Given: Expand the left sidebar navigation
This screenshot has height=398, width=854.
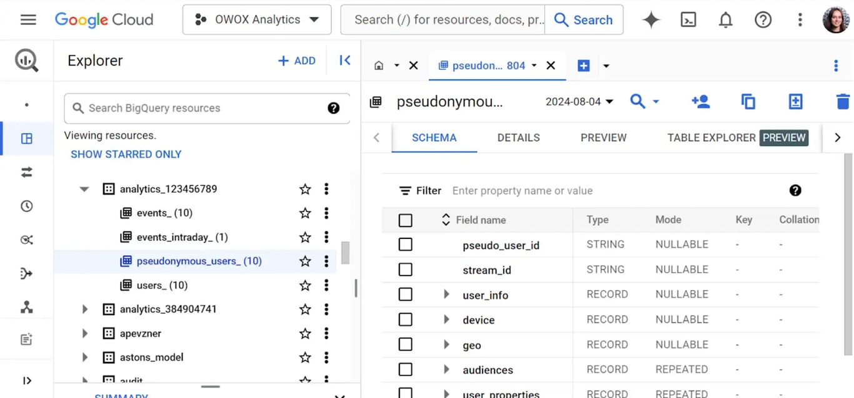Looking at the screenshot, I should (27, 381).
